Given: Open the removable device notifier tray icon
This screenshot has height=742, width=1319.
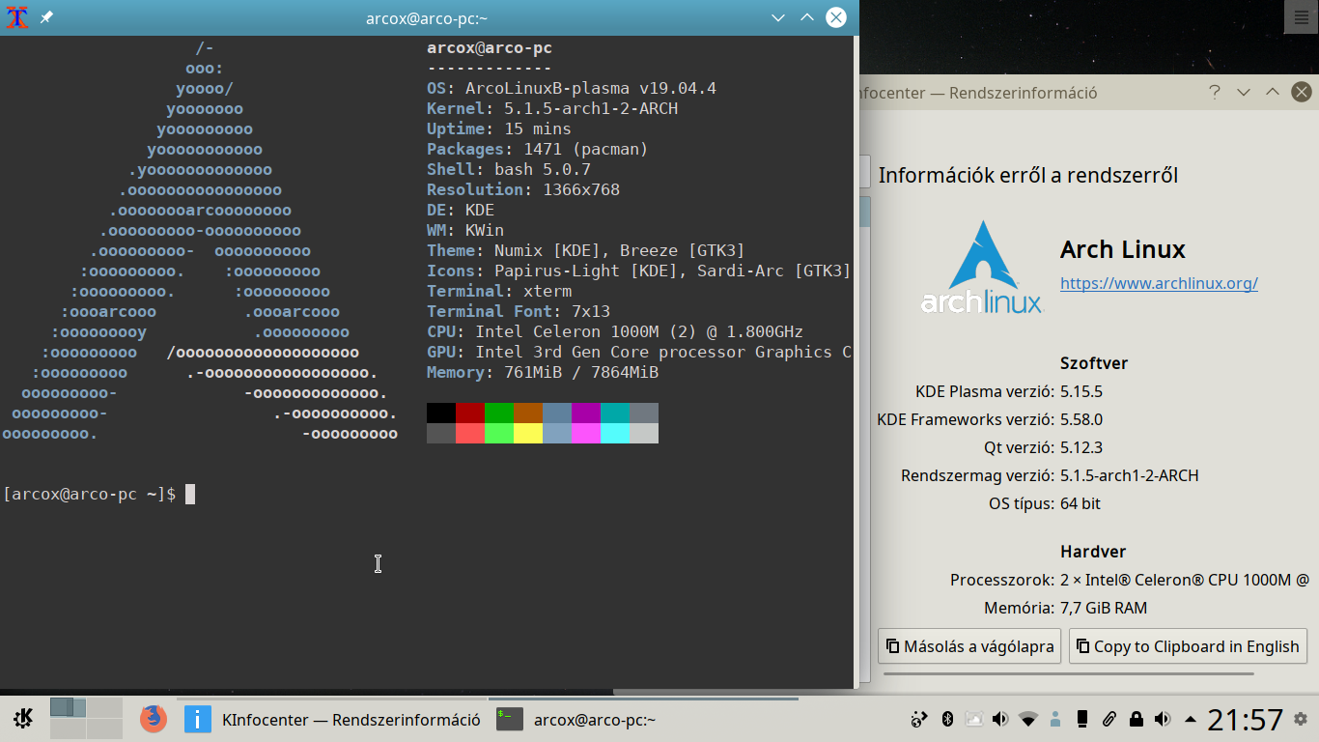Looking at the screenshot, I should click(x=1082, y=719).
